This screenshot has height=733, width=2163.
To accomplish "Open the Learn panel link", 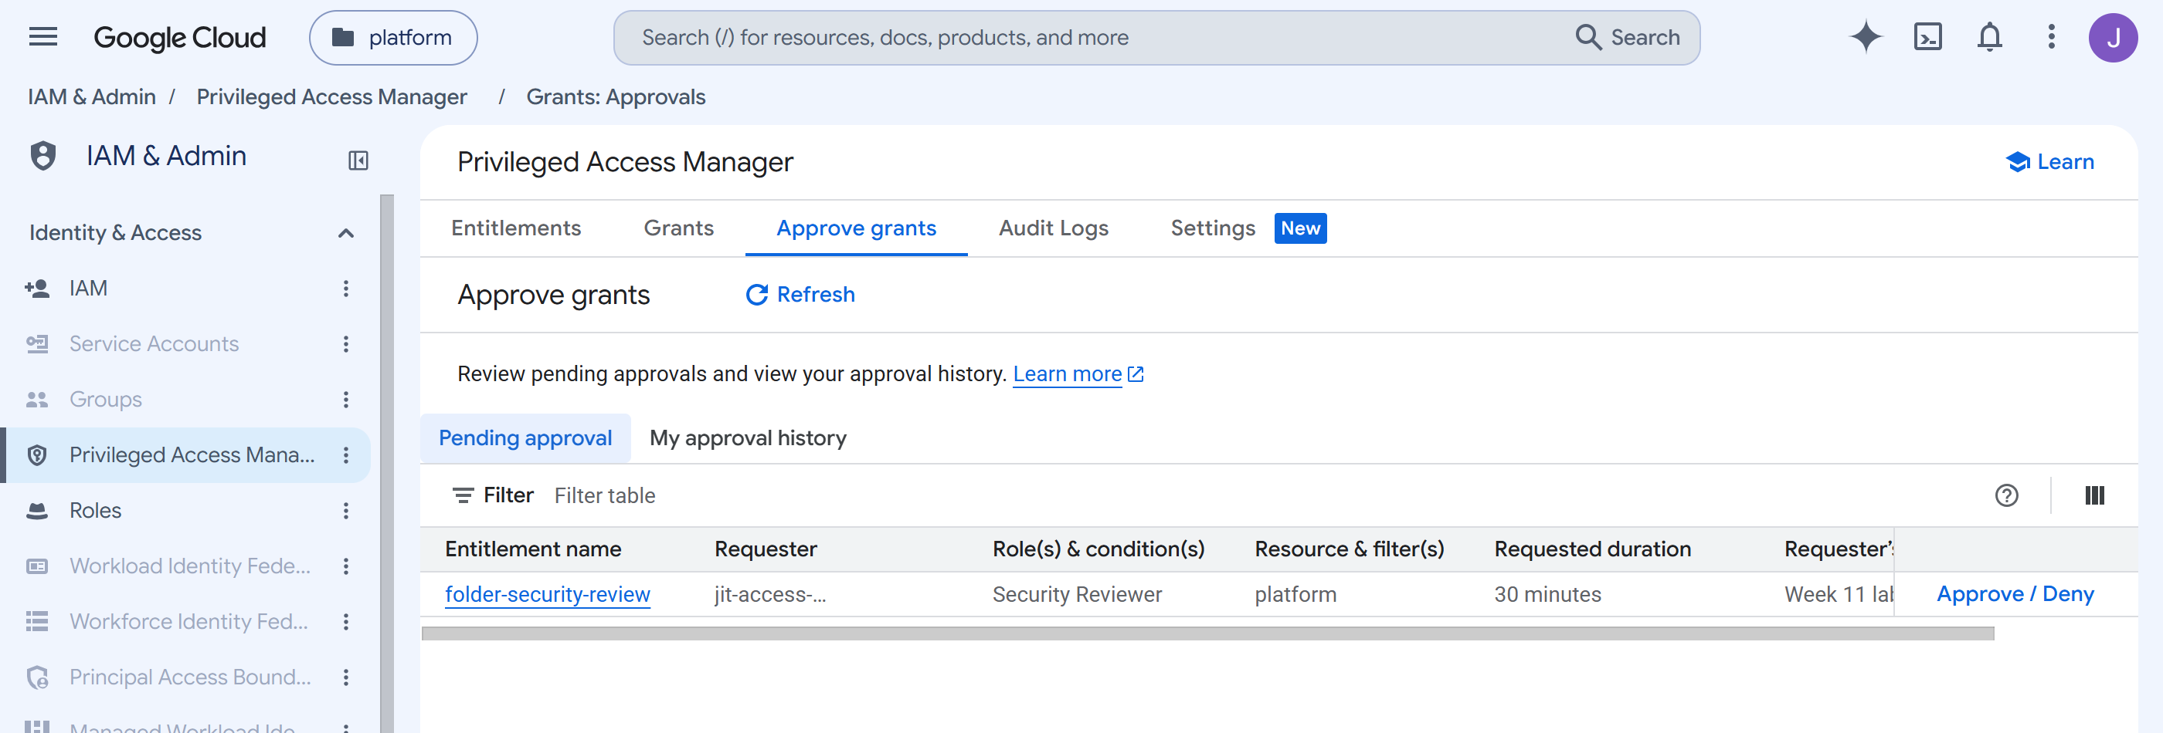I will coord(2049,162).
